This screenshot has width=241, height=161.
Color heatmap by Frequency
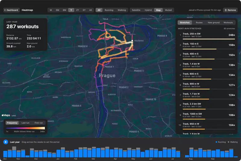[12, 123]
